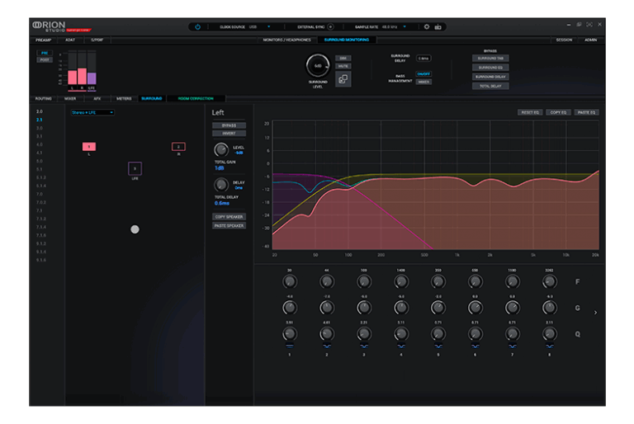This screenshot has height=424, width=634.
Task: Toggle Surround Delay bypass
Action: (490, 77)
